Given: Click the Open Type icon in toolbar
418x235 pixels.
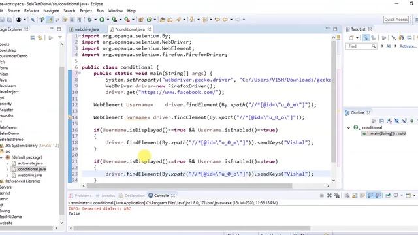Looking at the screenshot, I should pos(163,20).
